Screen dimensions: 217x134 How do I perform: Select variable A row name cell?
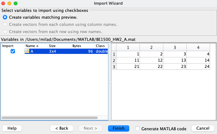(x=36, y=51)
